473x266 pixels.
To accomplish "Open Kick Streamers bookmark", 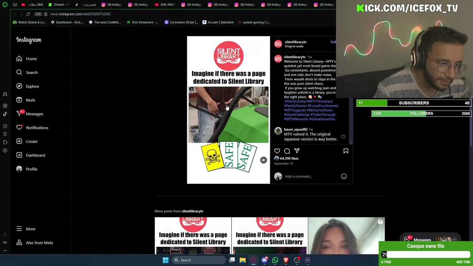I will (142, 22).
